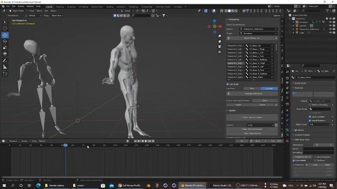Screen dimensions: 337x189
Task: Open the timeline Playback menu
Action: [14, 141]
